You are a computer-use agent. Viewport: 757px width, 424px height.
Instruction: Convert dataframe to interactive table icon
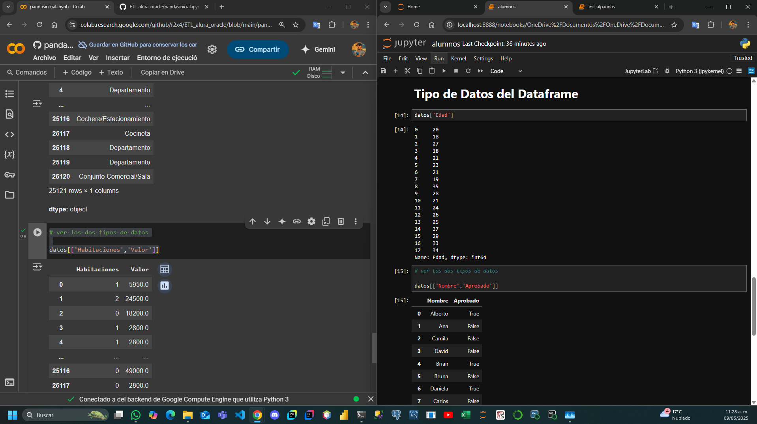[165, 269]
